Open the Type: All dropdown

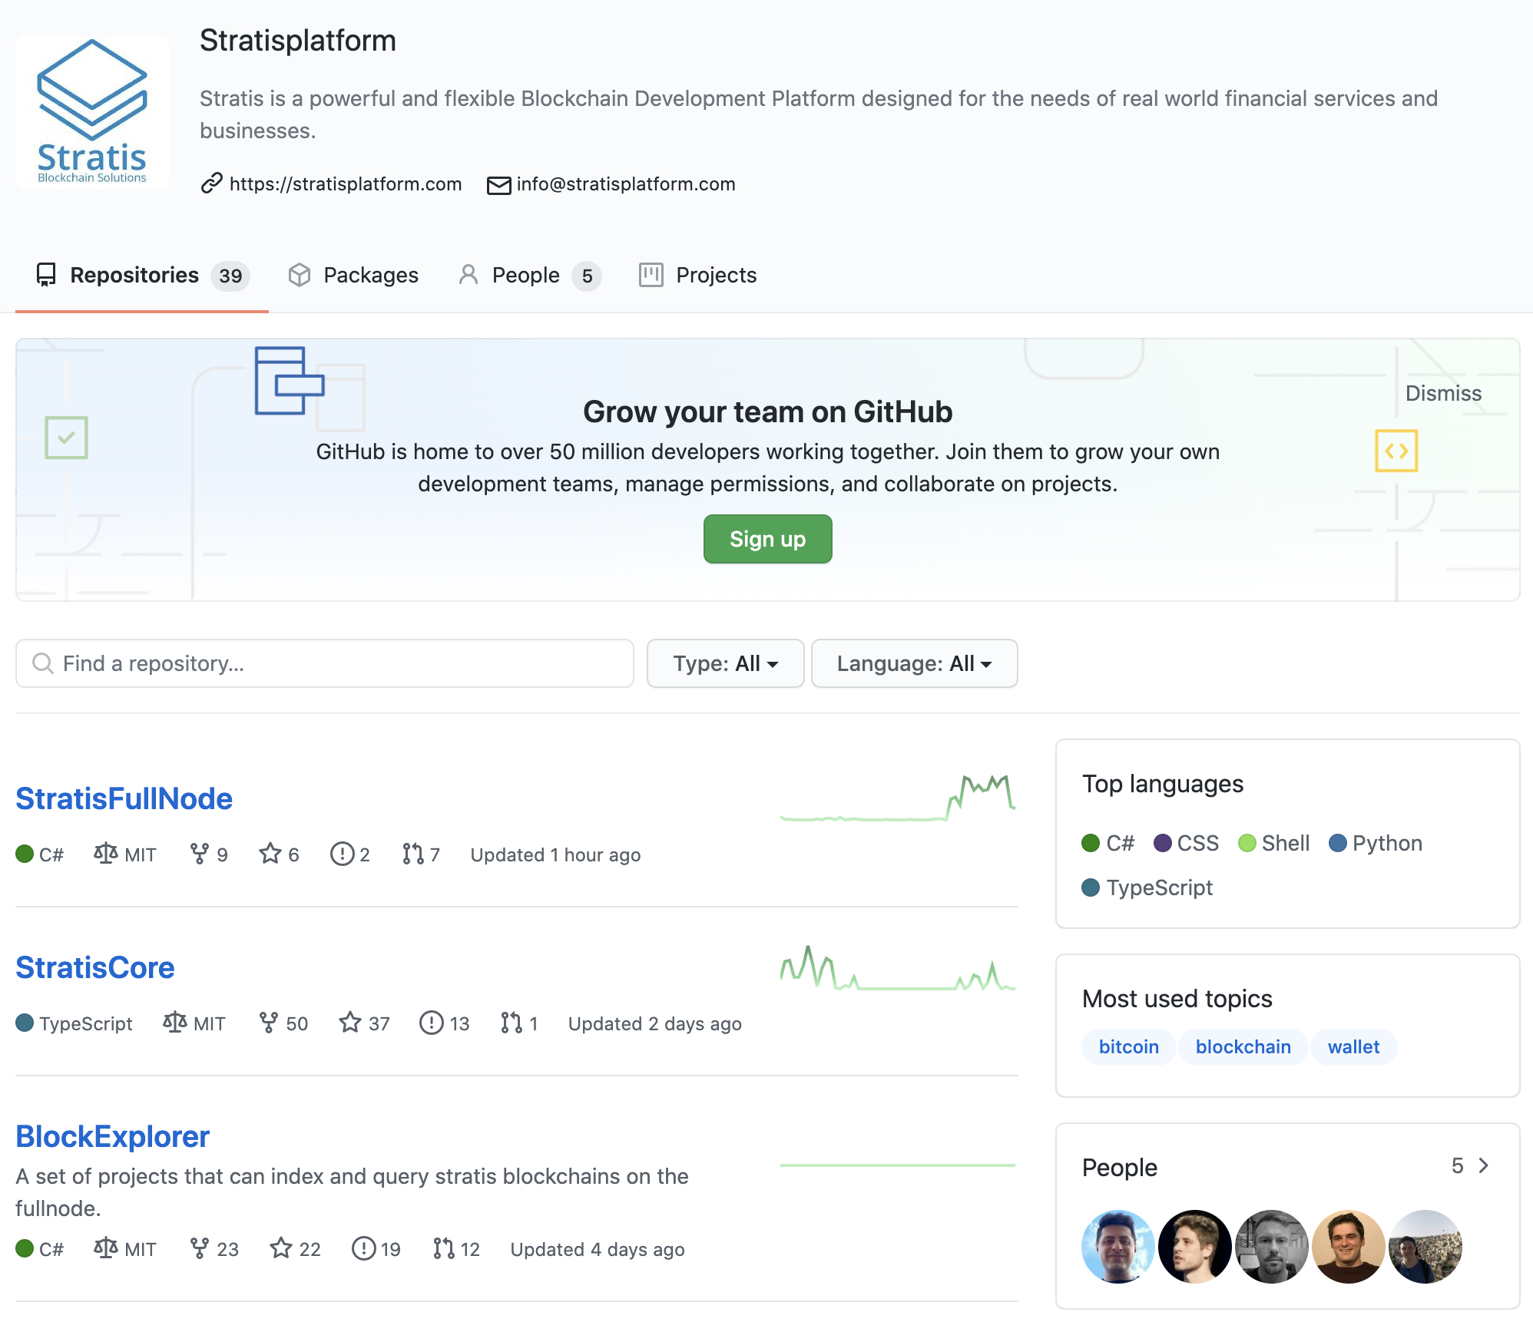click(725, 663)
